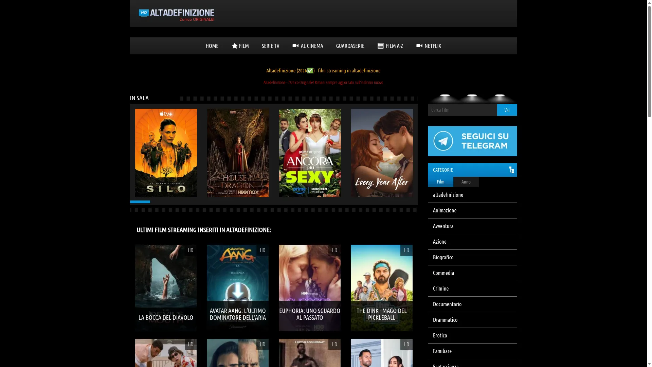Open the GUARDASERIE menu item
The height and width of the screenshot is (367, 652).
pyautogui.click(x=350, y=46)
